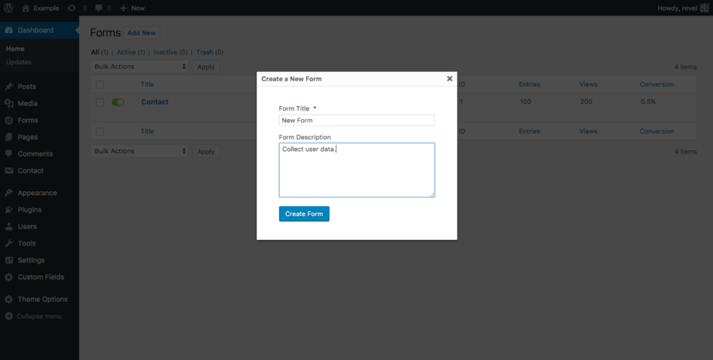
Task: Open Tools in the sidebar menu
Action: [x=26, y=243]
